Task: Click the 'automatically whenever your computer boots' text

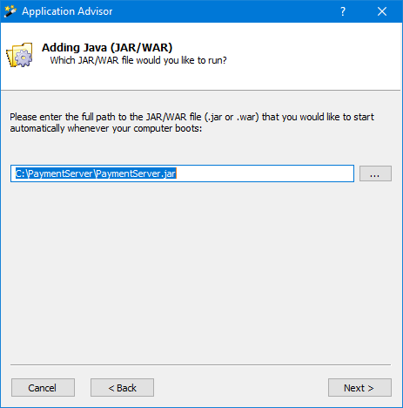Action: click(x=106, y=128)
